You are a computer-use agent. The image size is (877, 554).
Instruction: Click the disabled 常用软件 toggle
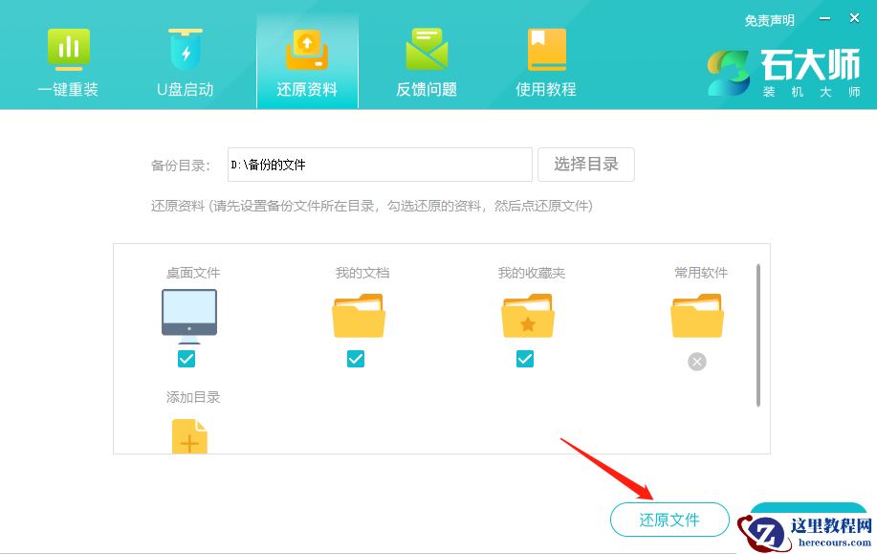[x=696, y=362]
